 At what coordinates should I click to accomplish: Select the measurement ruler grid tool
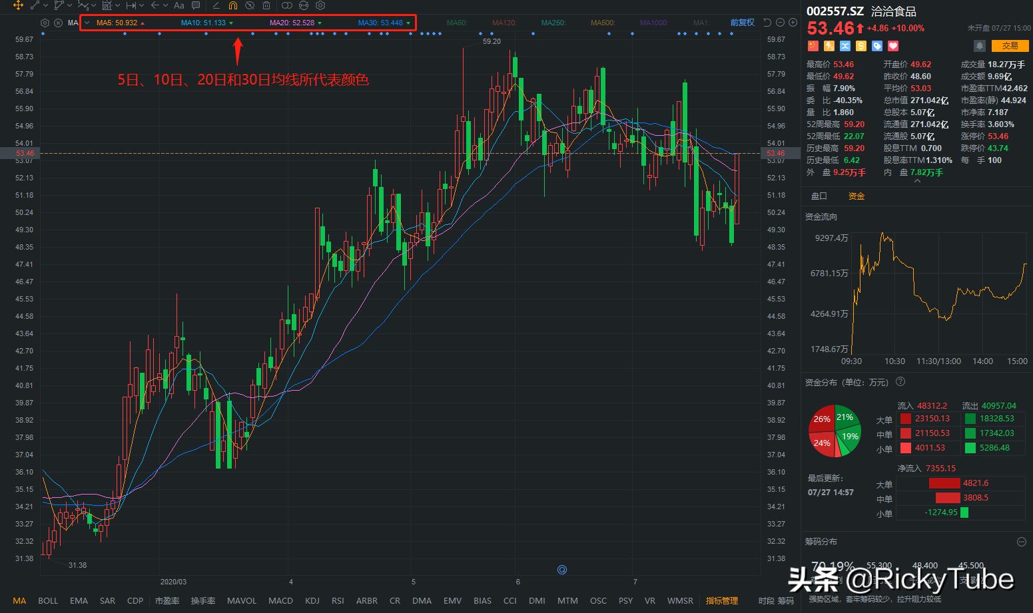[x=107, y=5]
